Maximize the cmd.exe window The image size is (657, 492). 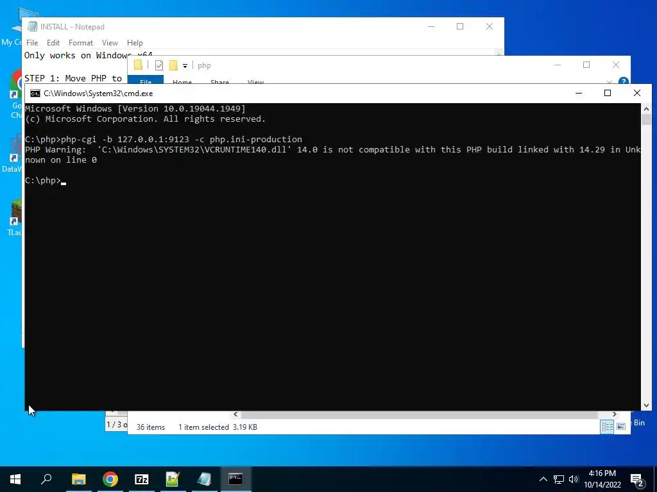(x=607, y=93)
